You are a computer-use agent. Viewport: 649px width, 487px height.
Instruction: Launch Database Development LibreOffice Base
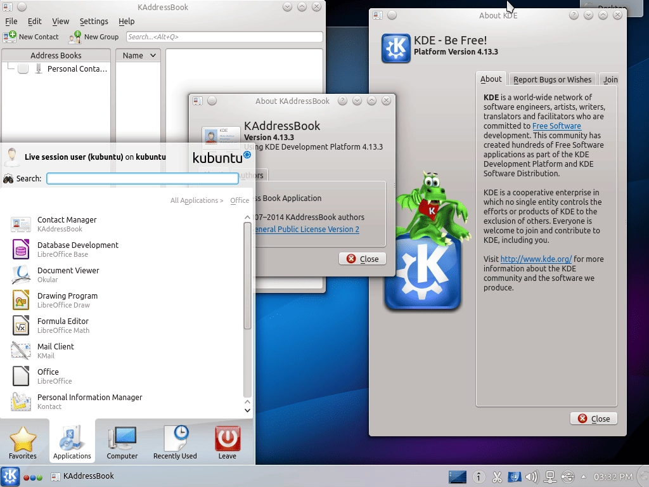124,249
